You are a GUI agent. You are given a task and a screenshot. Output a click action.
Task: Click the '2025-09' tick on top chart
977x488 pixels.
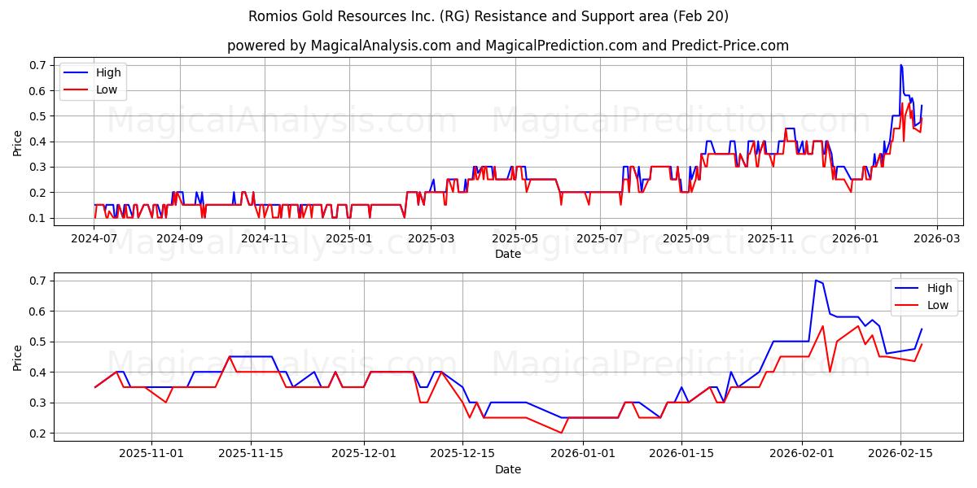[685, 238]
